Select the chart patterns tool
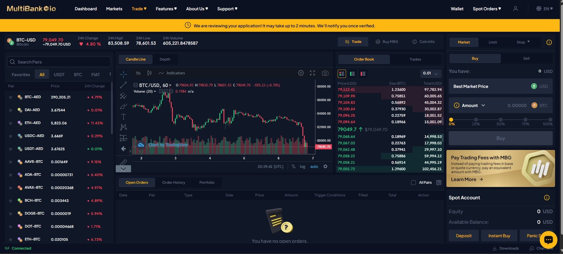Image resolution: width=563 pixels, height=254 pixels. point(123,127)
